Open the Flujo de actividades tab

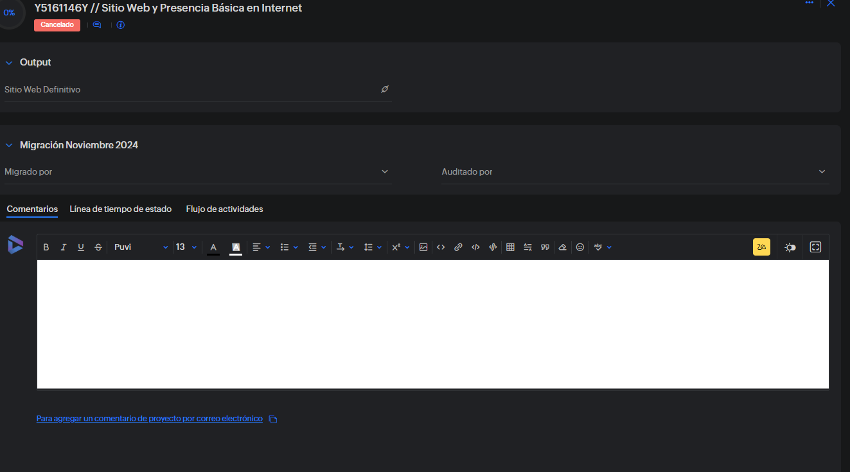tap(224, 209)
